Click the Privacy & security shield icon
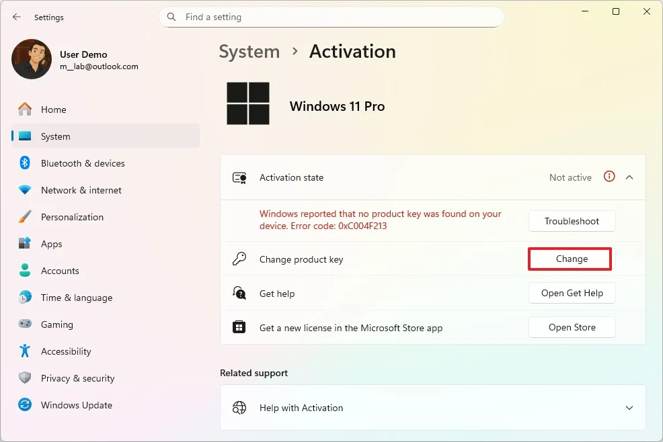Image resolution: width=663 pixels, height=442 pixels. coord(25,378)
